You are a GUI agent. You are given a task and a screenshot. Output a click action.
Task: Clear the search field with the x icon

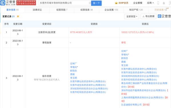(x=90, y=3)
